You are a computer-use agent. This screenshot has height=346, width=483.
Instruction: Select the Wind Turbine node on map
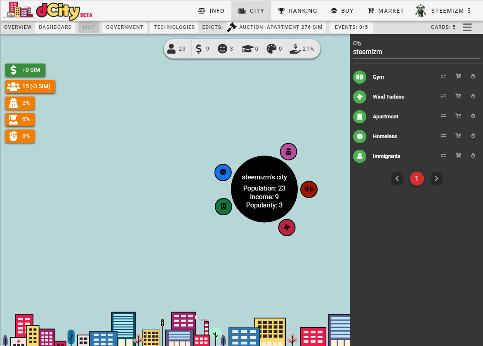coord(287,228)
